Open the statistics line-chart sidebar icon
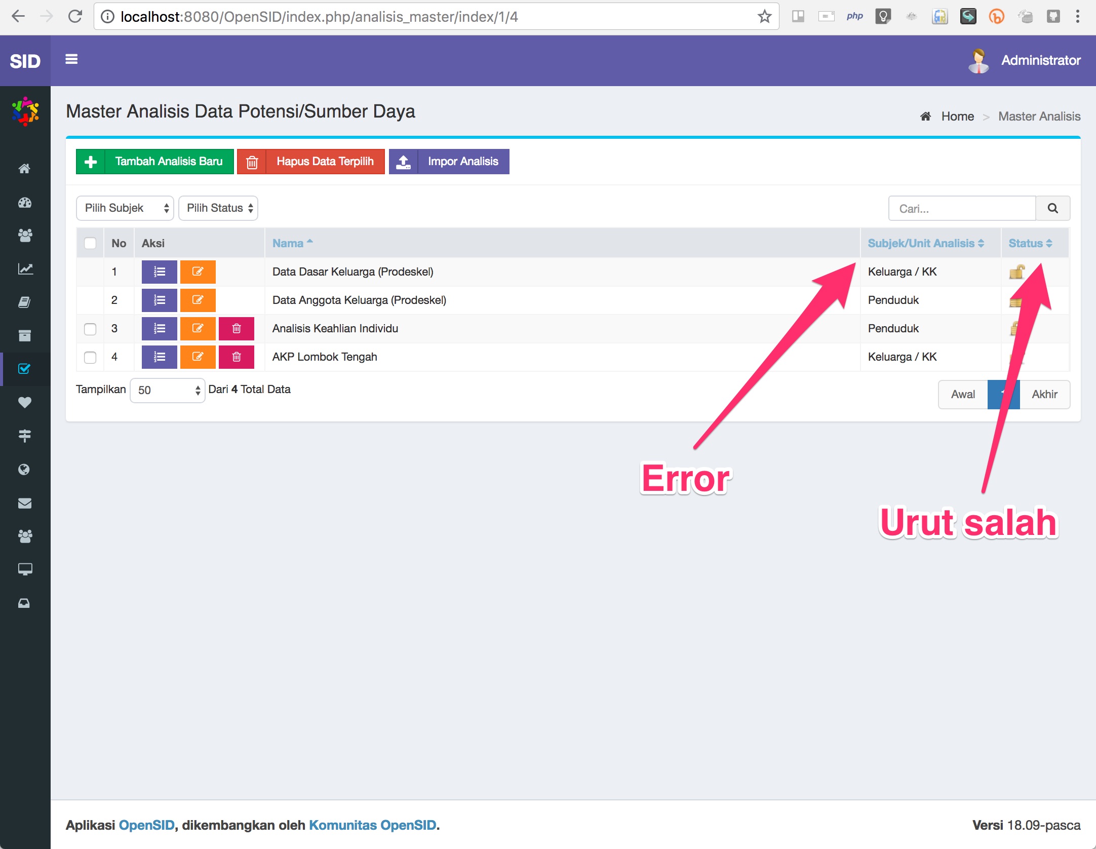Screen dimensions: 1096x849 pos(25,268)
